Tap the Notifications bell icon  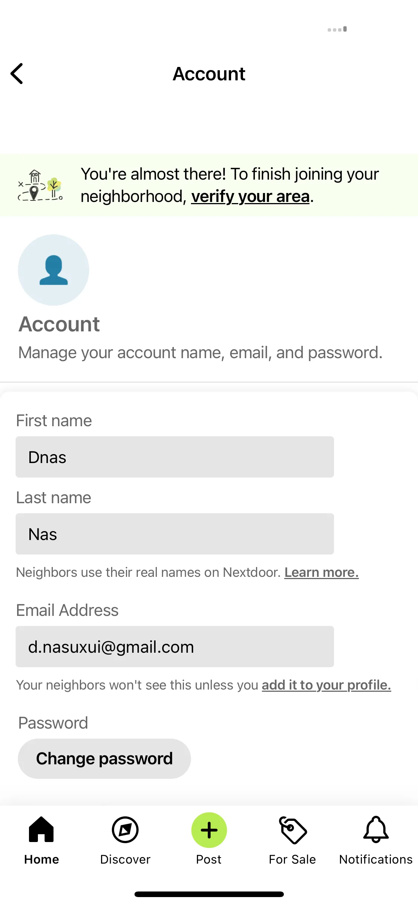coord(376,829)
